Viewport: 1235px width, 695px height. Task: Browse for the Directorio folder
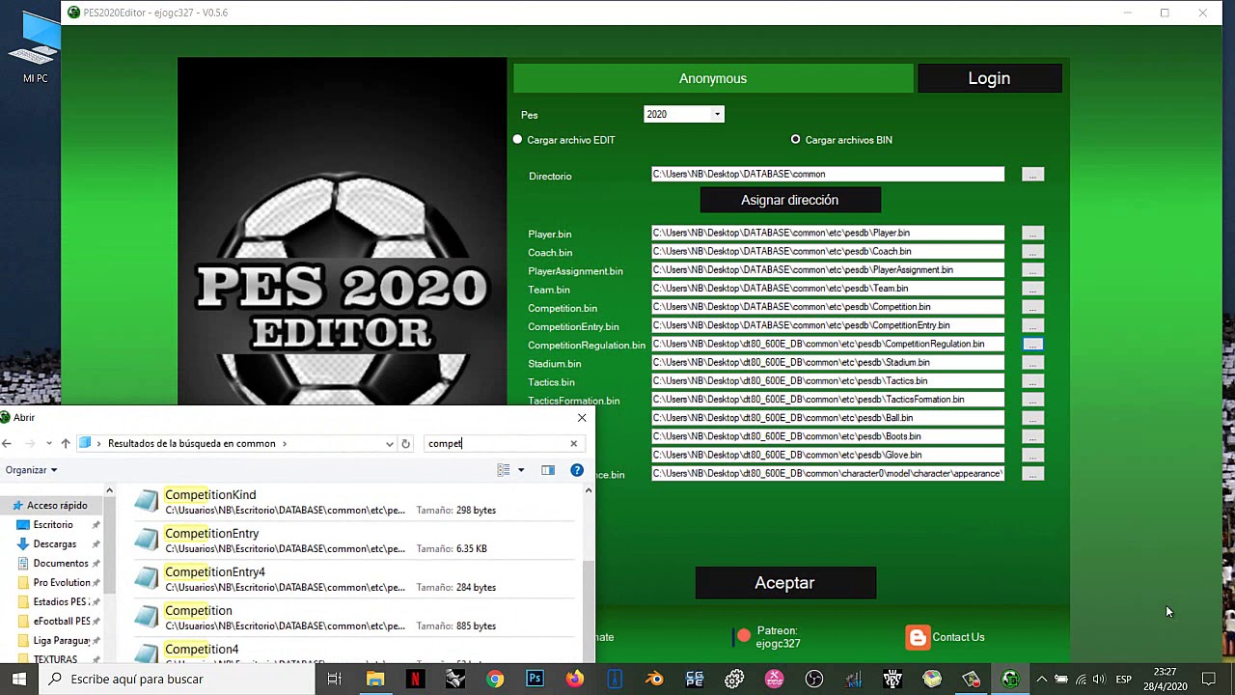click(1032, 175)
